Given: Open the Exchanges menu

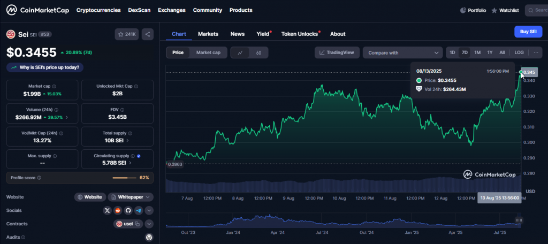Looking at the screenshot, I should pos(172,10).
